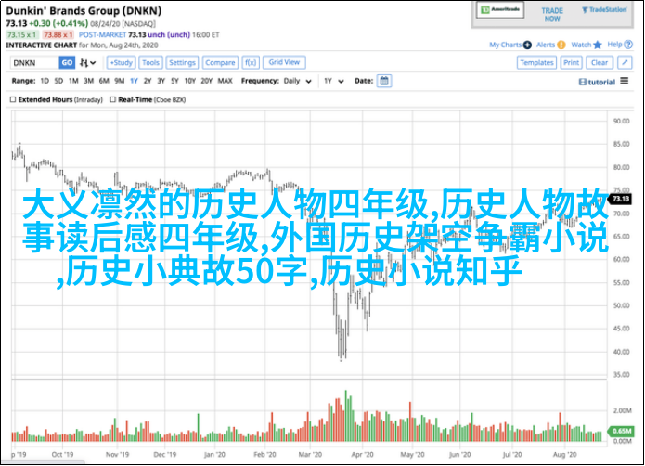Click the Compare button
The image size is (645, 466).
pyautogui.click(x=220, y=62)
